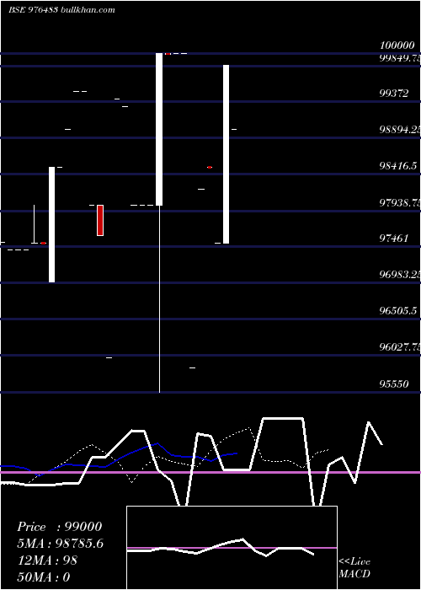
Task: Click the 96027.75 price axis label
Action: point(400,347)
